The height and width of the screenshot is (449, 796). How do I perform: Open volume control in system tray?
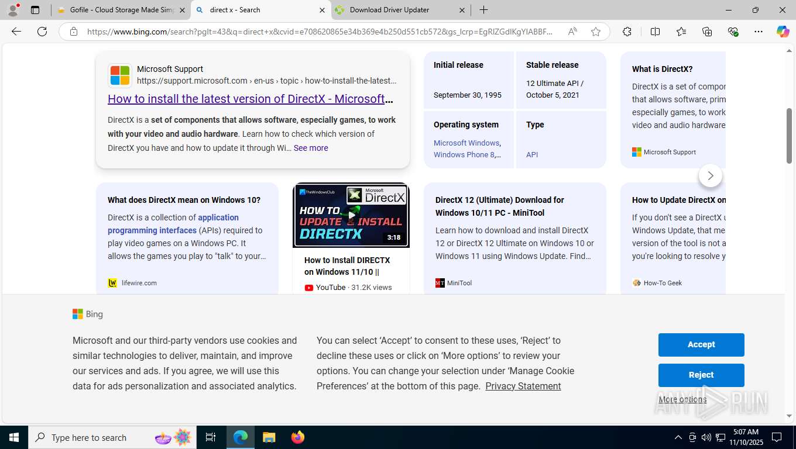tap(706, 437)
